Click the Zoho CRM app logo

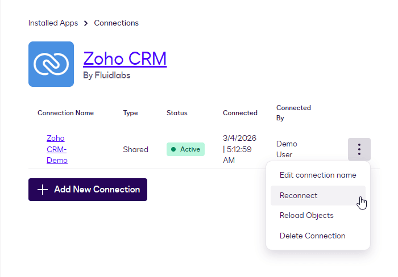[x=51, y=64]
